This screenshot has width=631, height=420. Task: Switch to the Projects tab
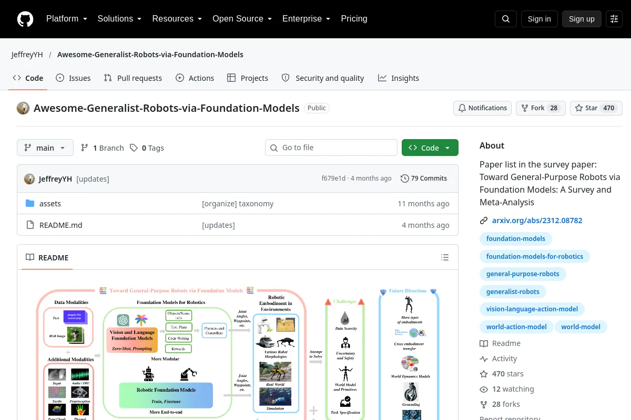(x=248, y=78)
